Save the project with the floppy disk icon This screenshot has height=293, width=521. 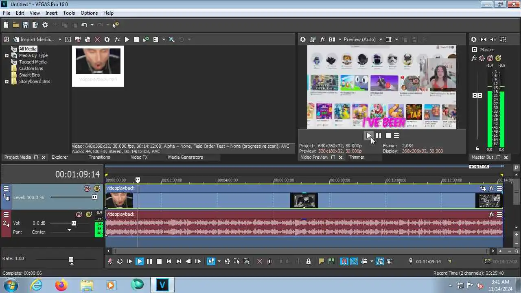[25, 25]
